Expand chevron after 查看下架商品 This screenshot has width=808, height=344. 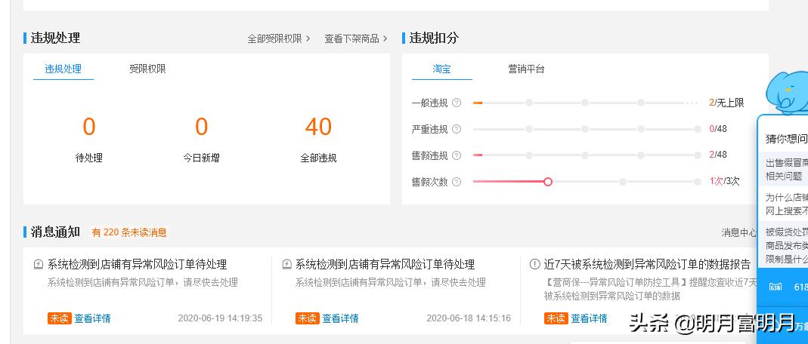point(385,38)
